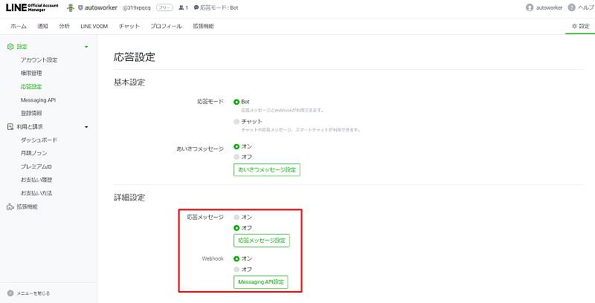
Task: Open プレミアムID in sidebar
Action: coord(36,166)
